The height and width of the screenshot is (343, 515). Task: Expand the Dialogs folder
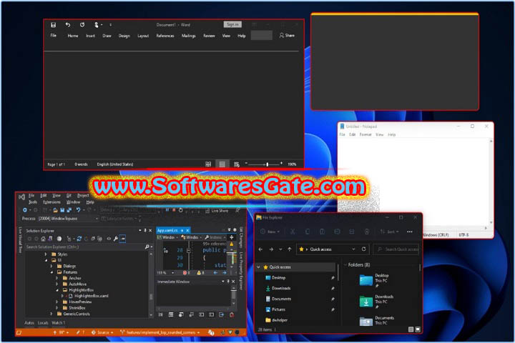point(51,266)
